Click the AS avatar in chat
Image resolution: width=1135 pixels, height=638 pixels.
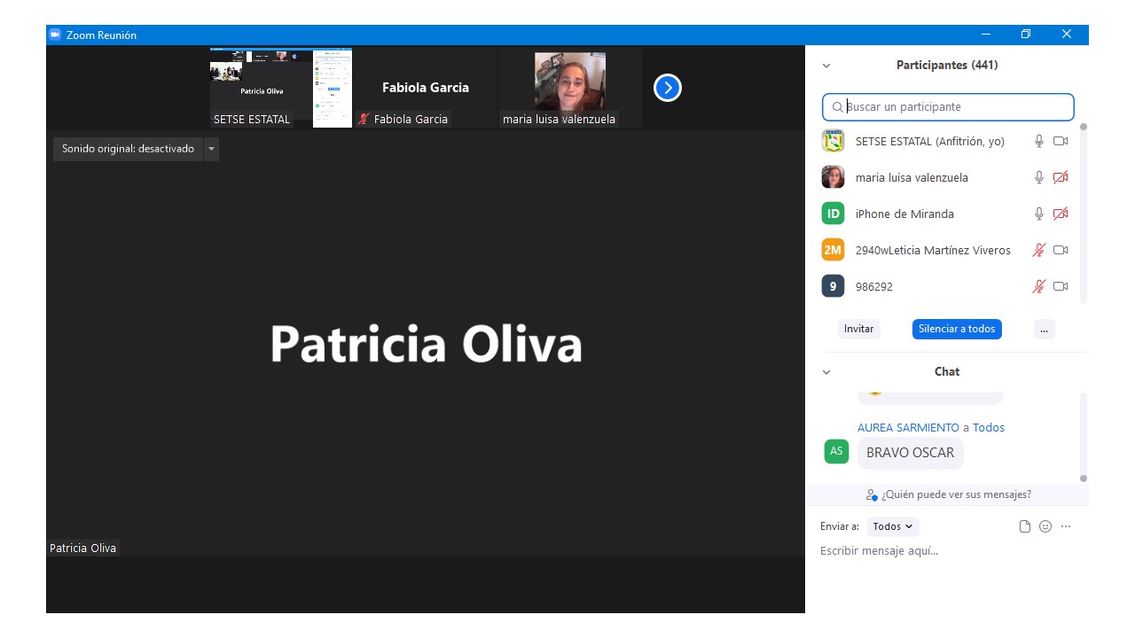pos(836,451)
